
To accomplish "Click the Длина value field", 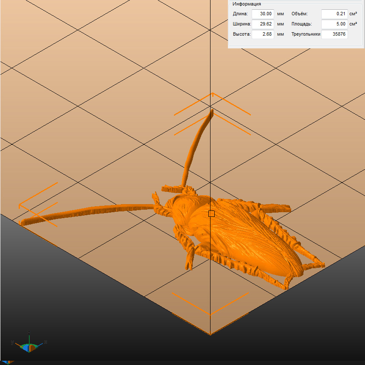I will click(263, 14).
